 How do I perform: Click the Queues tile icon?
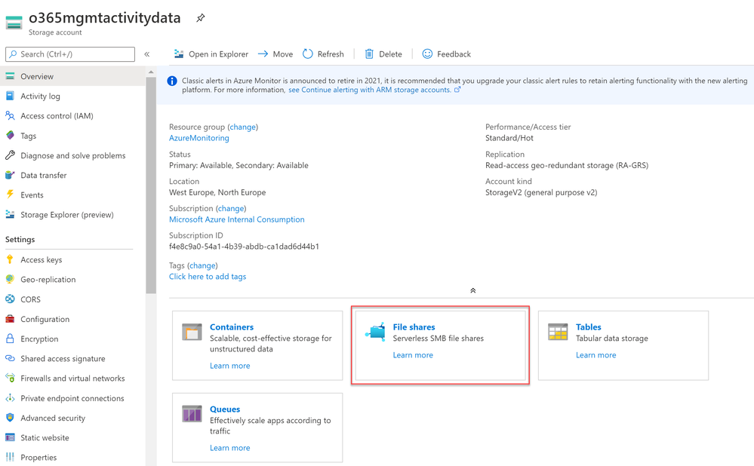click(192, 414)
